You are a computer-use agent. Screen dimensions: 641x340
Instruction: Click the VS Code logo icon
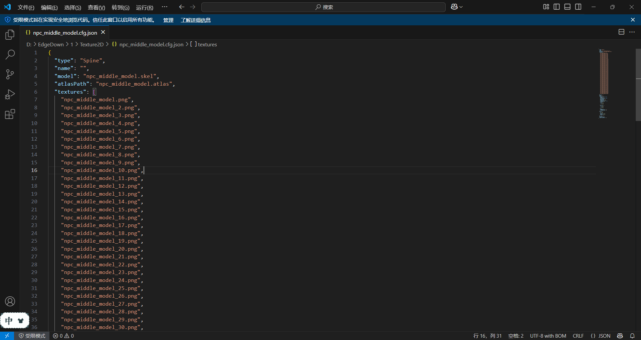[7, 7]
